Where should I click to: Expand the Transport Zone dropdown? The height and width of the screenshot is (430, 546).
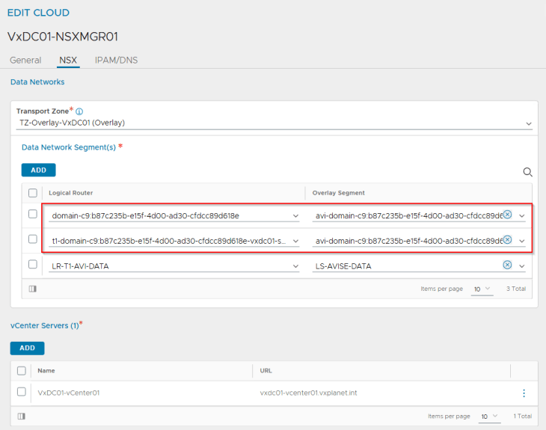click(528, 123)
